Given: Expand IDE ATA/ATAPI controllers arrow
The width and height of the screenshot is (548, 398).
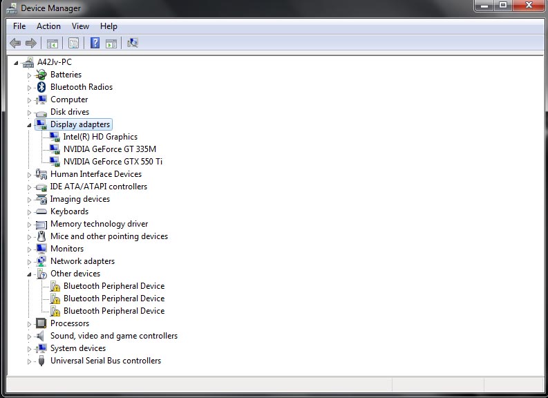Looking at the screenshot, I should click(29, 187).
